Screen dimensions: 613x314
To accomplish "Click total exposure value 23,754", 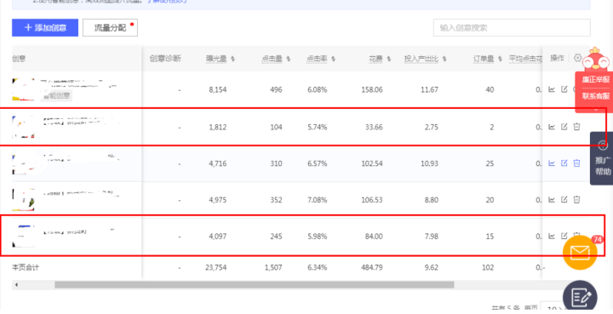I will [215, 267].
